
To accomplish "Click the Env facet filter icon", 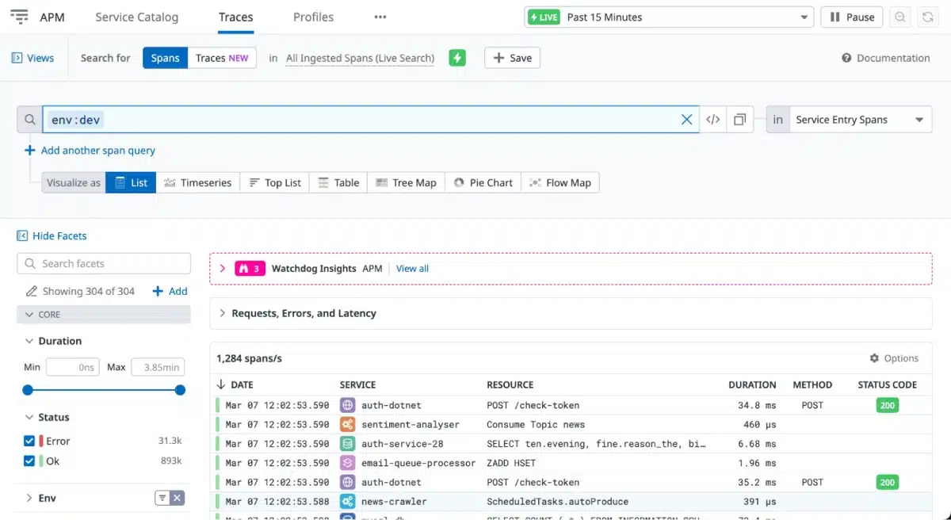I will (x=162, y=498).
